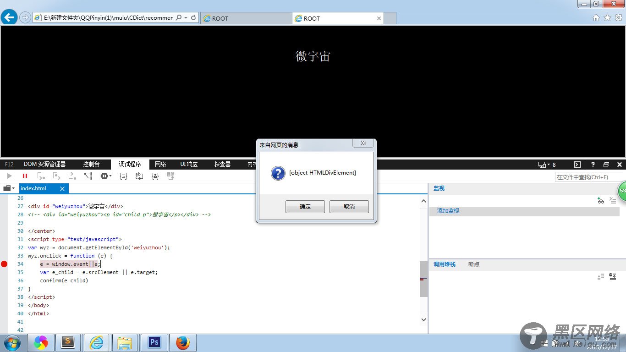
Task: Click the 微宇宙 div on the page
Action: (x=313, y=56)
